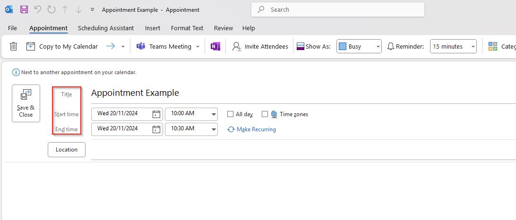The width and height of the screenshot is (516, 220).
Task: Click the Make Recurring link
Action: click(256, 129)
